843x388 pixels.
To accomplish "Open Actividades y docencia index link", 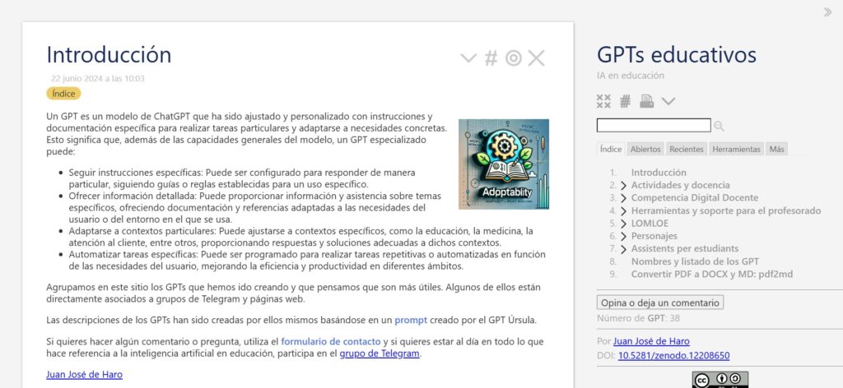I will pyautogui.click(x=680, y=185).
